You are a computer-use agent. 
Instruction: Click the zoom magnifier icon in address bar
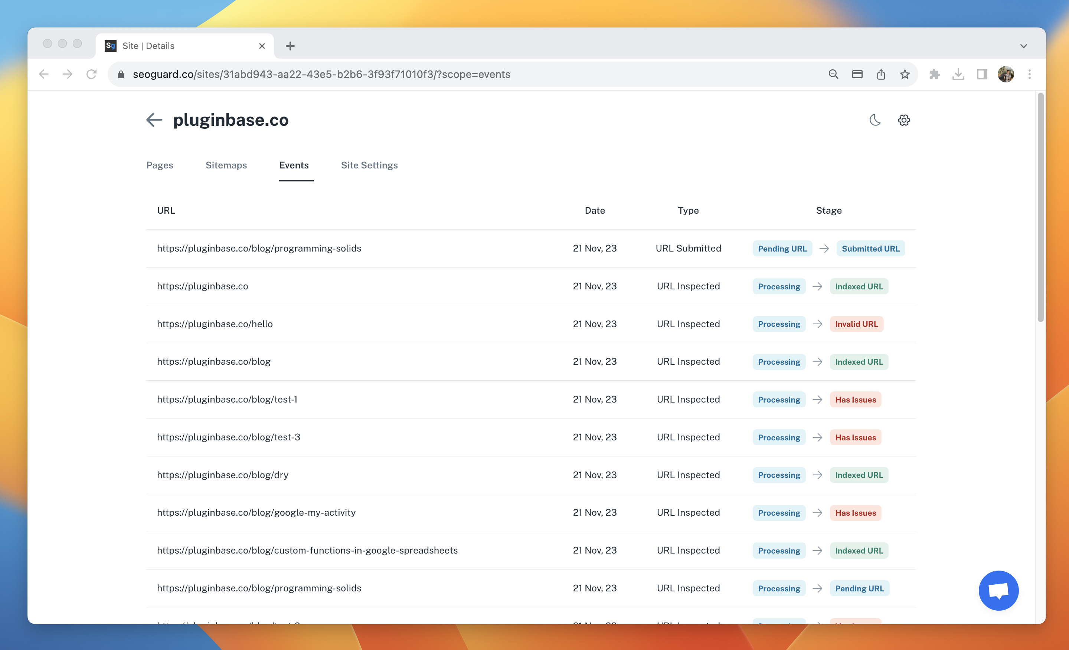(833, 75)
